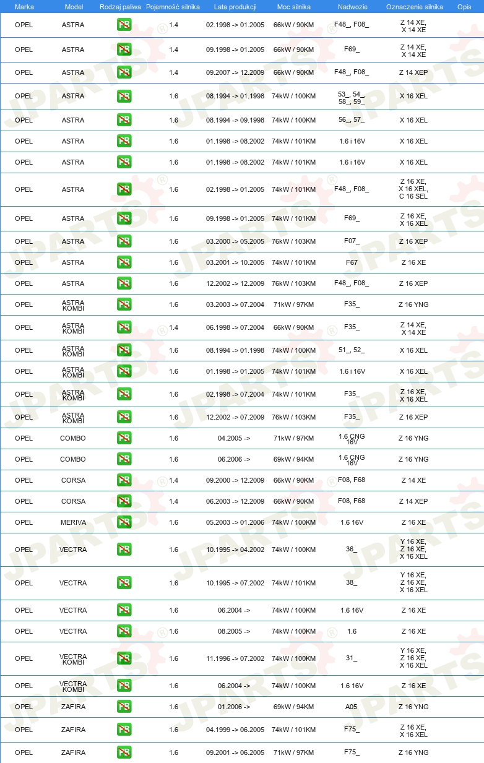Screen dimensions: 484x763
Task: Select production years 03.2000 -> 05.2005
Action: pos(235,241)
